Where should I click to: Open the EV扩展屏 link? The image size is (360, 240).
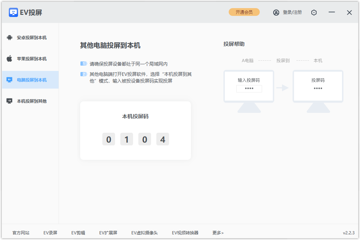pyautogui.click(x=108, y=233)
